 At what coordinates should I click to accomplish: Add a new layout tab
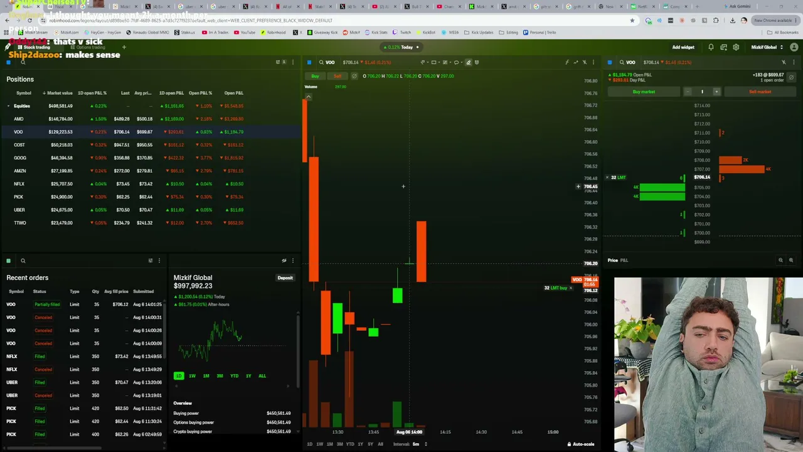[124, 47]
